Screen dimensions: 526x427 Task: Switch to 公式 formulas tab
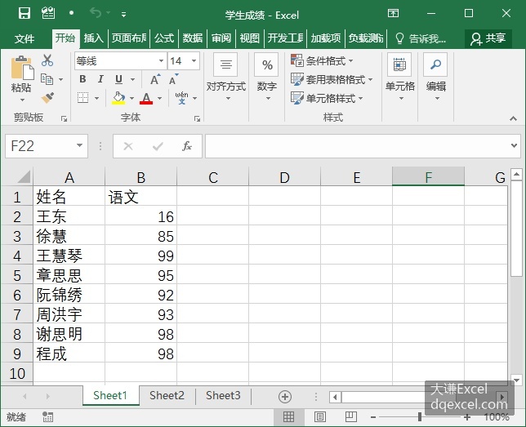[164, 38]
